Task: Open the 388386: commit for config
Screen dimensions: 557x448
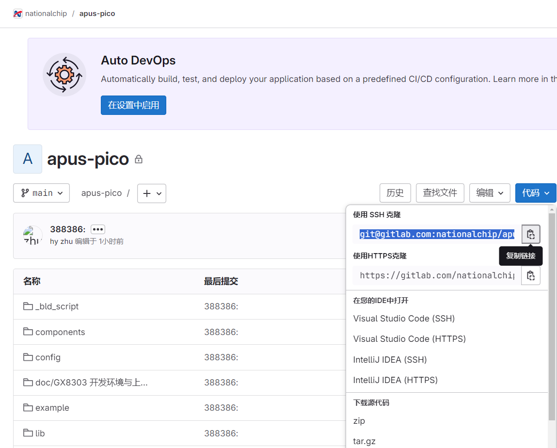Action: tap(221, 357)
